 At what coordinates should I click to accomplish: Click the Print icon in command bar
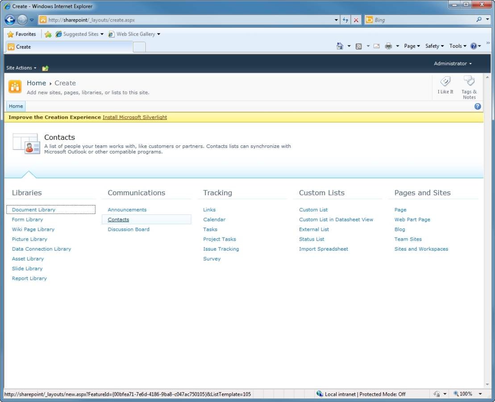[388, 46]
